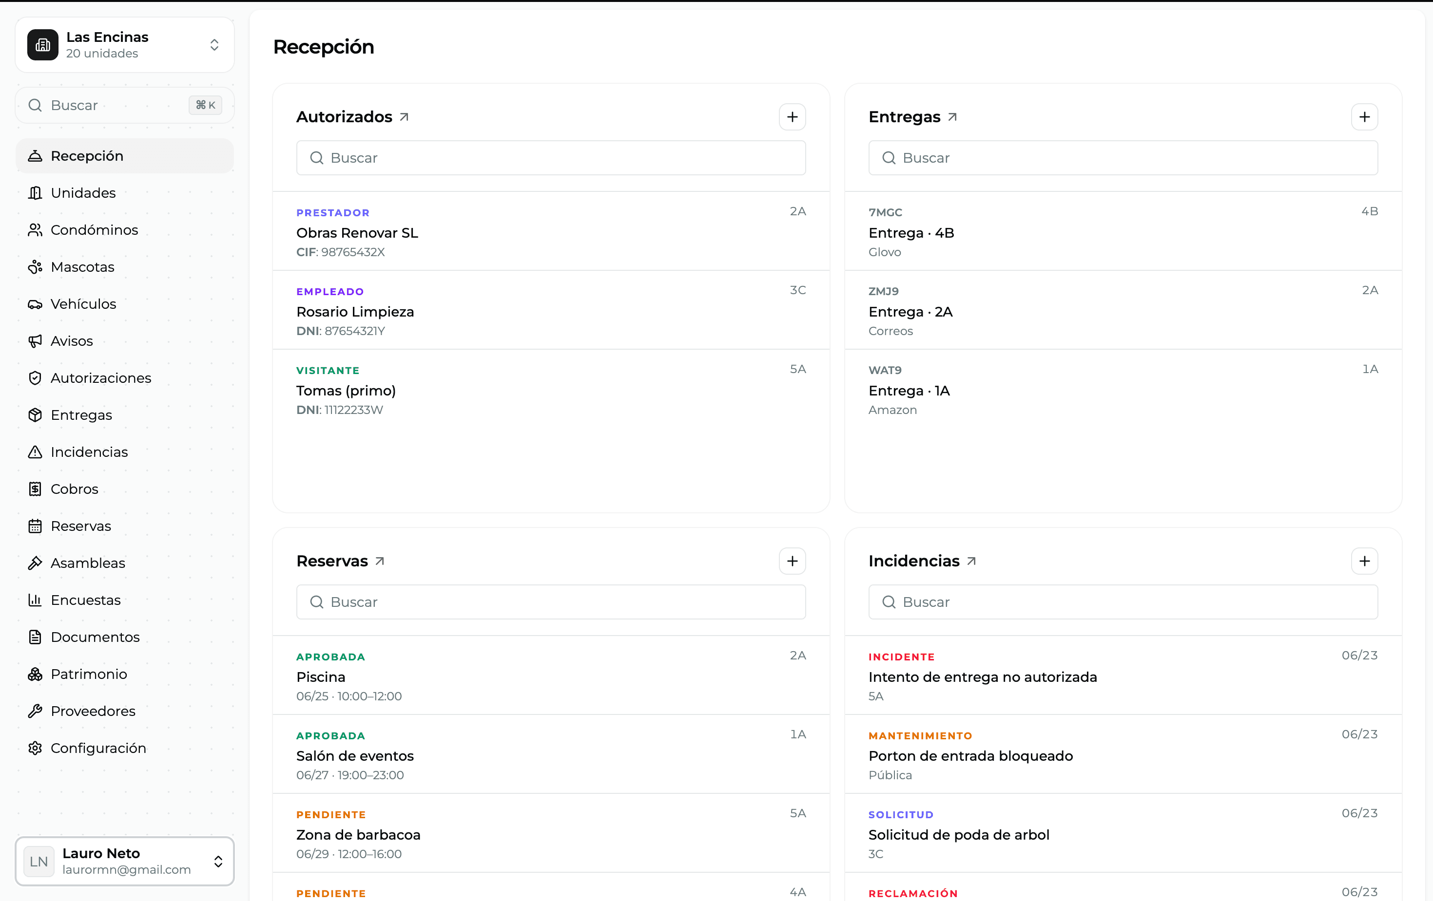Open Solicitud de poda de arbol request
Screen dimensions: 1433x901
[1123, 833]
